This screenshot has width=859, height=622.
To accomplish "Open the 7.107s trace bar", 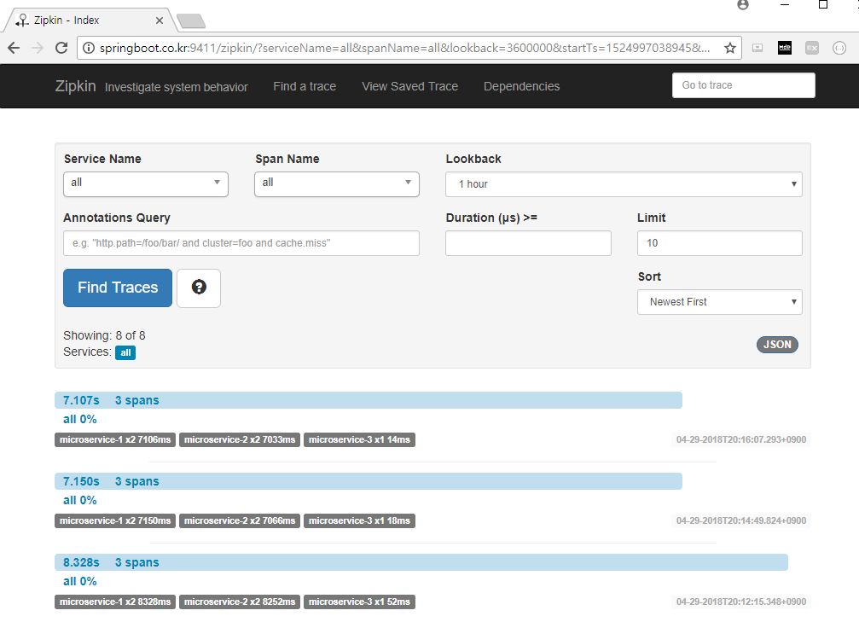I will [369, 400].
